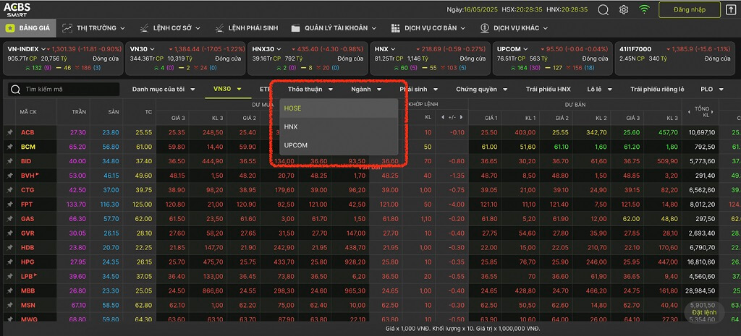Click the Trần column header

tap(79, 112)
